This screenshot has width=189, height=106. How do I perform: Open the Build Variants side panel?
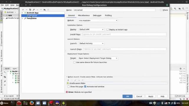tap(1, 86)
